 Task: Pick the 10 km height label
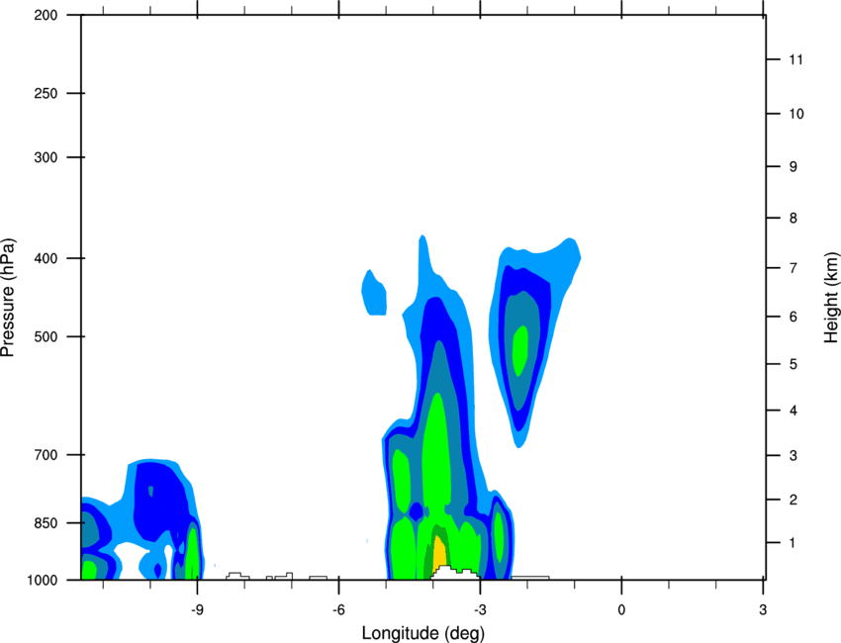(796, 114)
